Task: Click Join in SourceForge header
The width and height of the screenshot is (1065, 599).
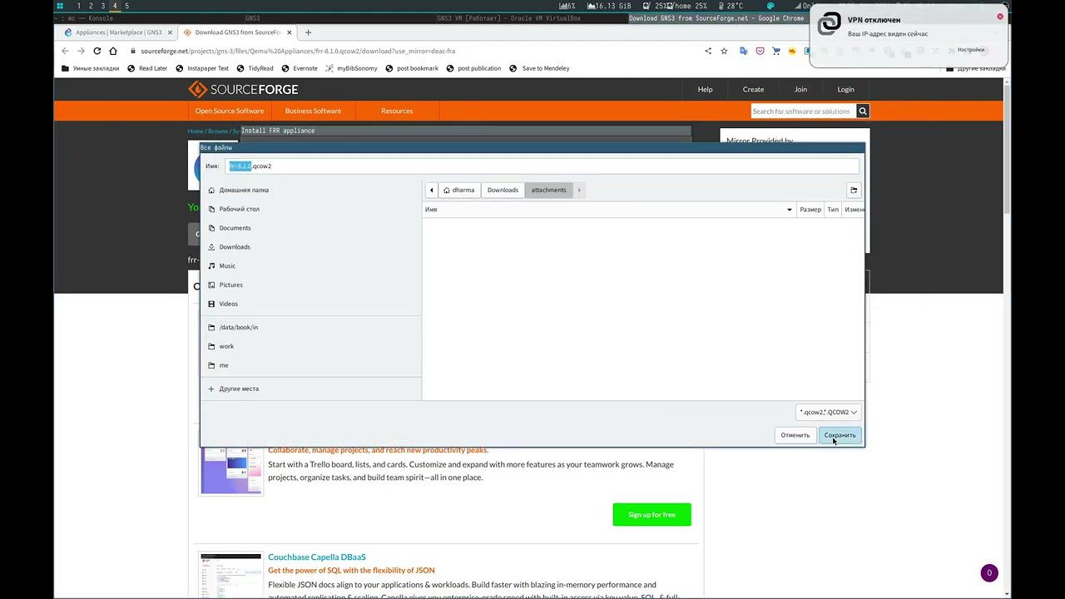Action: point(800,89)
